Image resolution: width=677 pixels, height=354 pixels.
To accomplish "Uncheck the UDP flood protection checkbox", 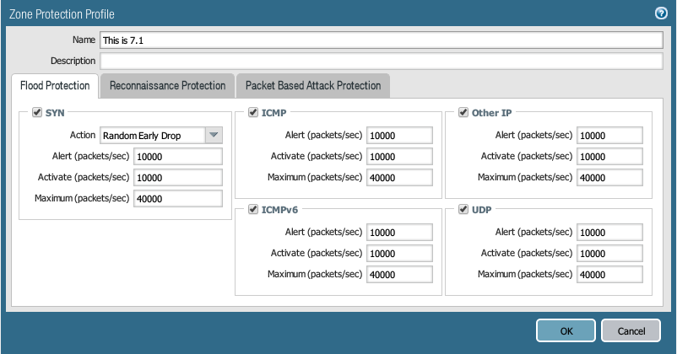I will tap(463, 209).
